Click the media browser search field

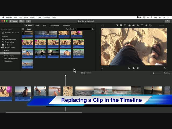pos(83,29)
